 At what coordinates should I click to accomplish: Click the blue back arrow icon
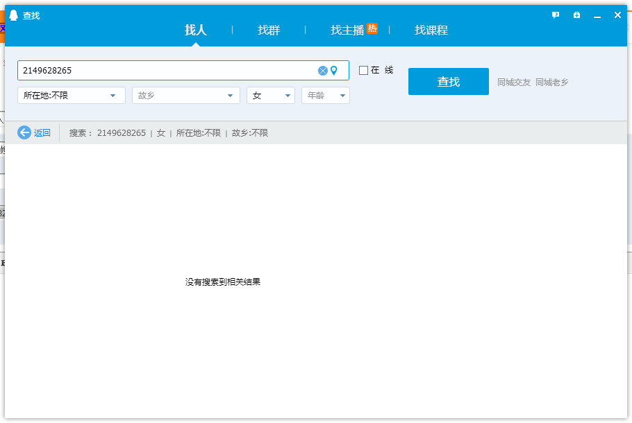tap(24, 132)
